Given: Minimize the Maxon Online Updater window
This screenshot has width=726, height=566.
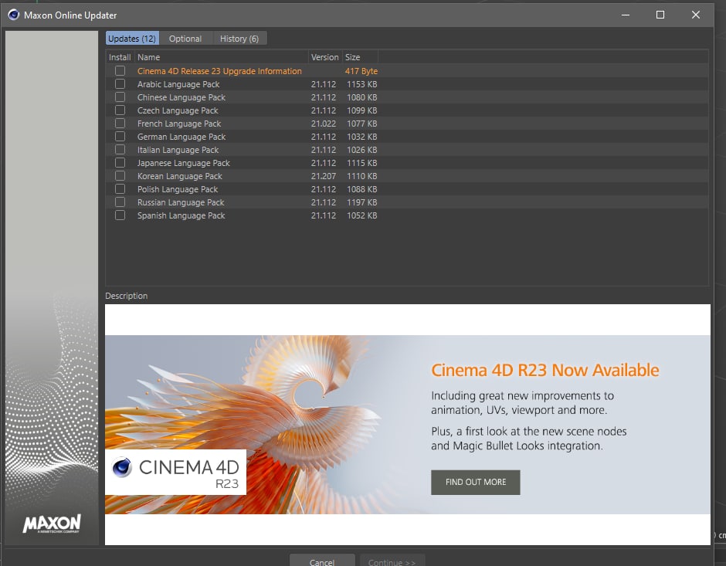Looking at the screenshot, I should pos(626,15).
